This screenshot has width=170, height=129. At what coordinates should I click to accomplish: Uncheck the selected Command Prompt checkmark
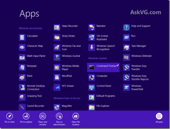[x=117, y=65]
